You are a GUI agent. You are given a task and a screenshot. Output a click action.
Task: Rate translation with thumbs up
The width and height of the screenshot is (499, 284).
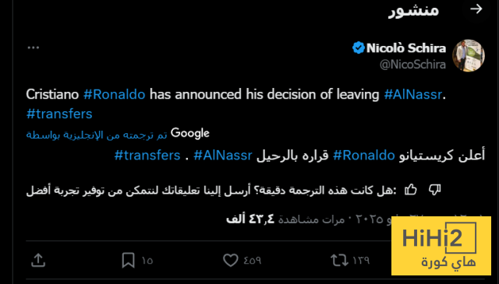point(411,190)
